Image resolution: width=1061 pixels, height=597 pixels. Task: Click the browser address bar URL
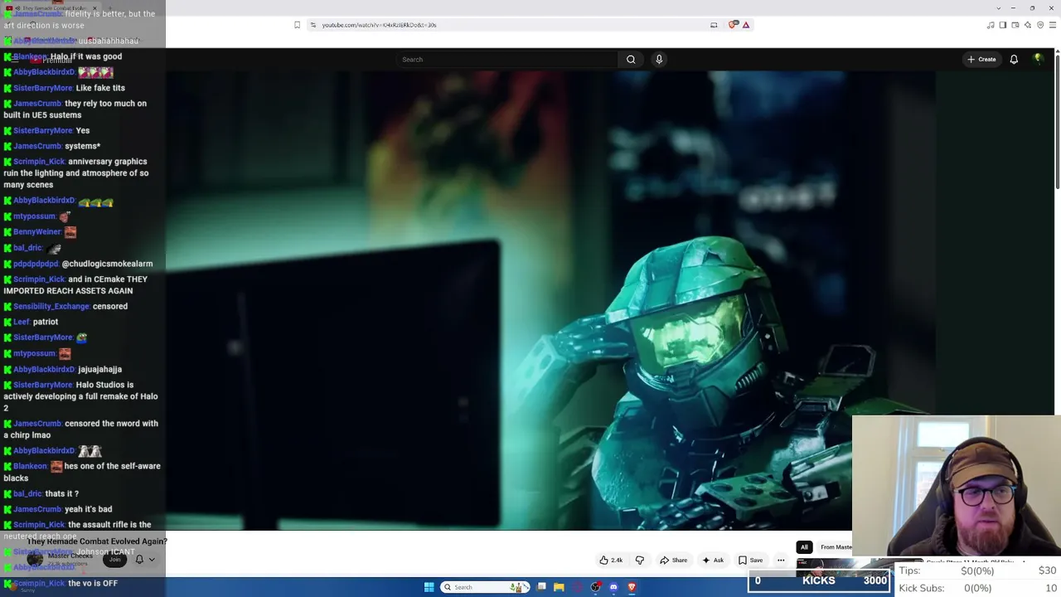coord(379,25)
